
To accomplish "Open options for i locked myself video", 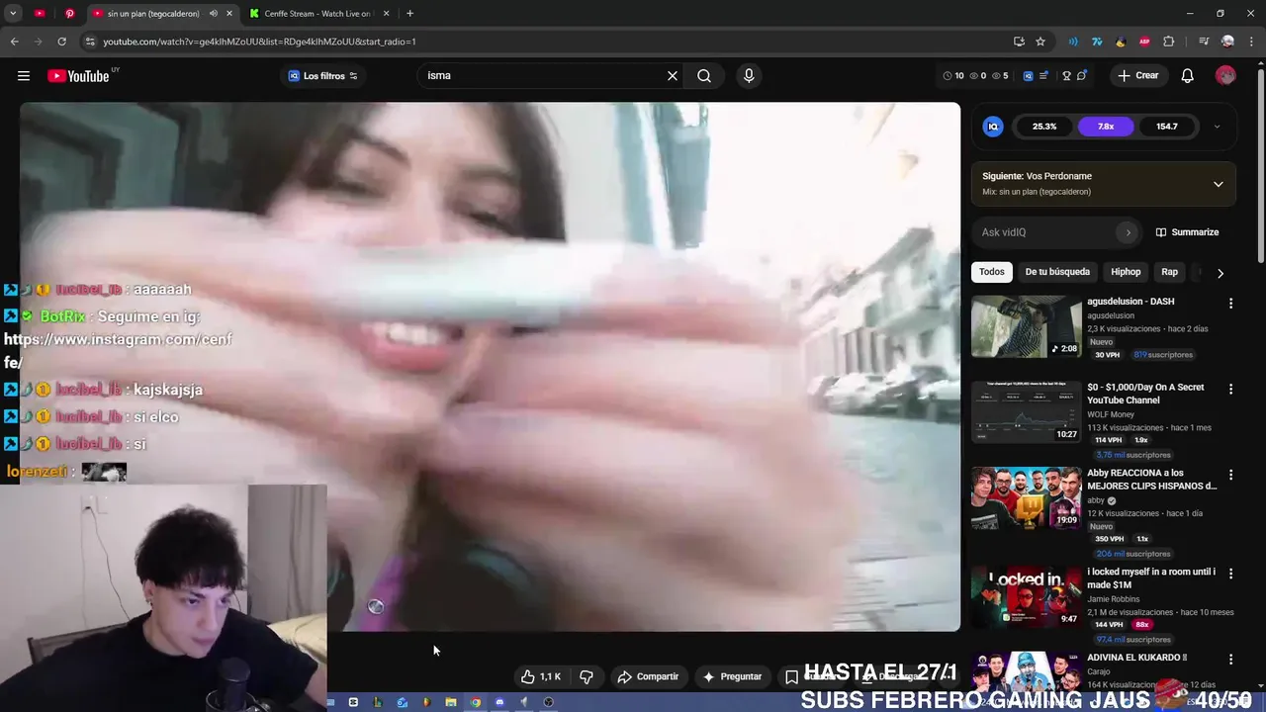I will point(1230,575).
